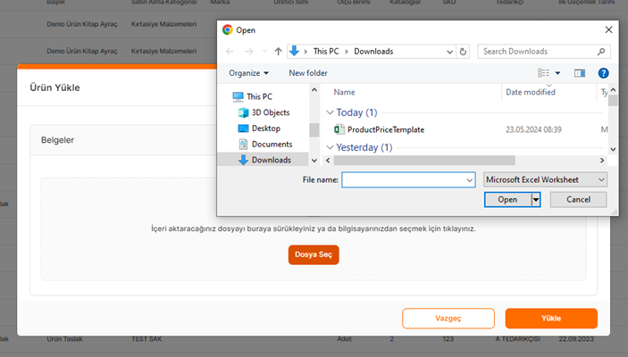Click the Excel icon of ProductPriceTemplate
The image size is (628, 357).
339,129
